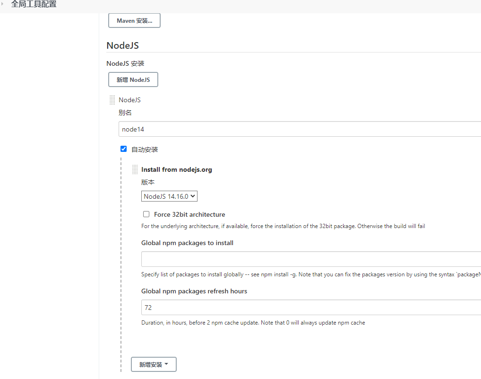Screen dimensions: 481x379
Task: Click the drag handle beside Install from nodejs.org
Action: coord(135,169)
